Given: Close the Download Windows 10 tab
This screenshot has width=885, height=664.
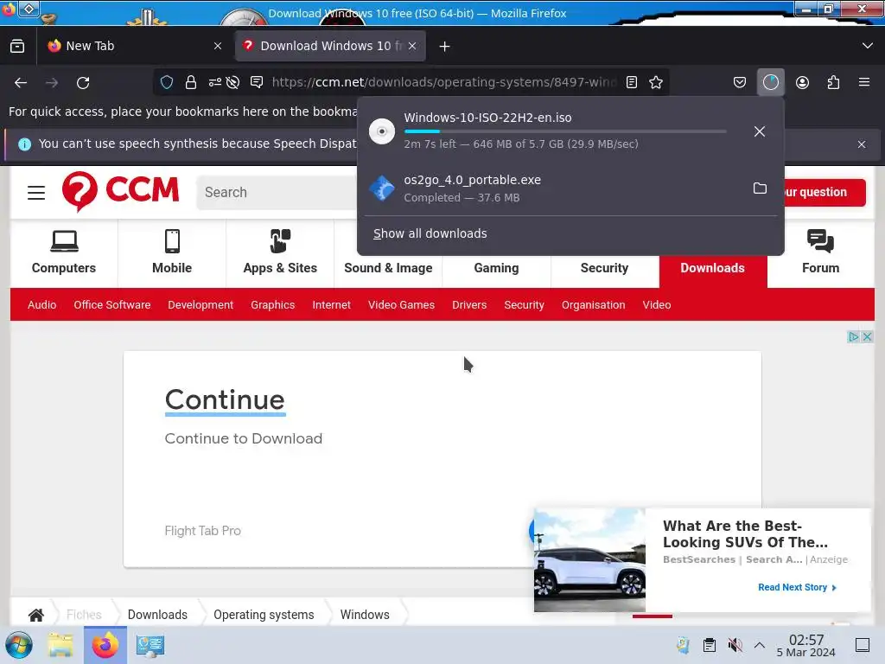Looking at the screenshot, I should (x=412, y=46).
